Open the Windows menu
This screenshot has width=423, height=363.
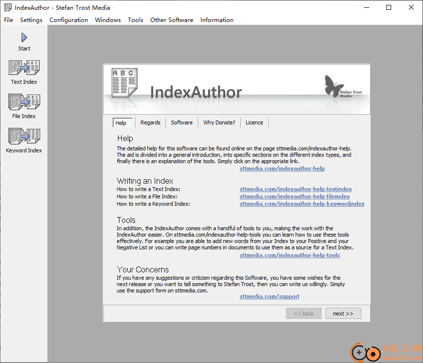click(108, 20)
